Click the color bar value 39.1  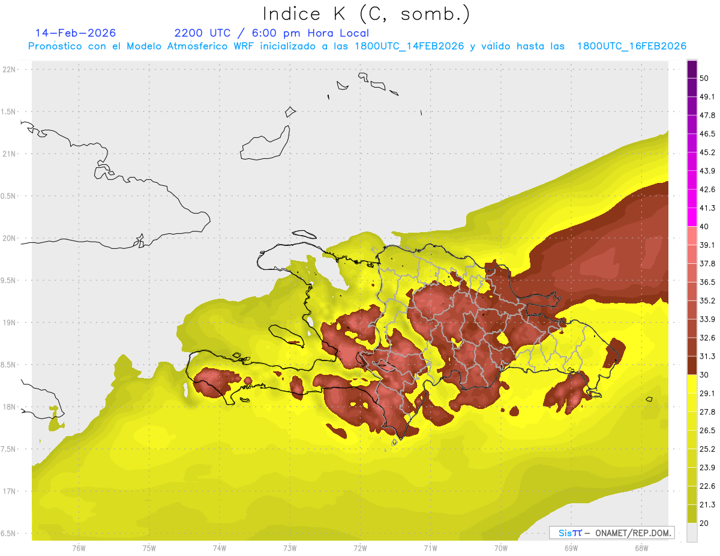[x=707, y=245]
